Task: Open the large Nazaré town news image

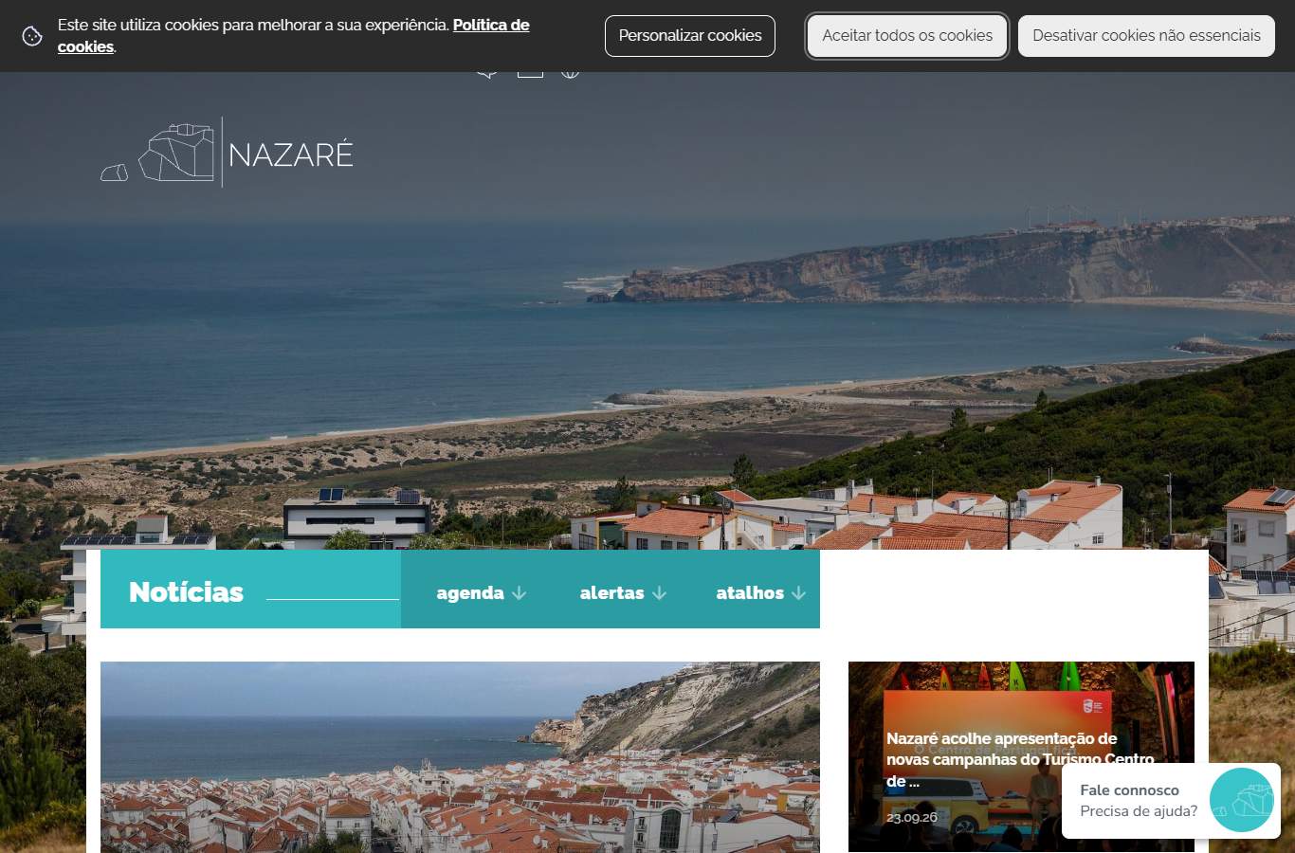Action: [x=460, y=756]
